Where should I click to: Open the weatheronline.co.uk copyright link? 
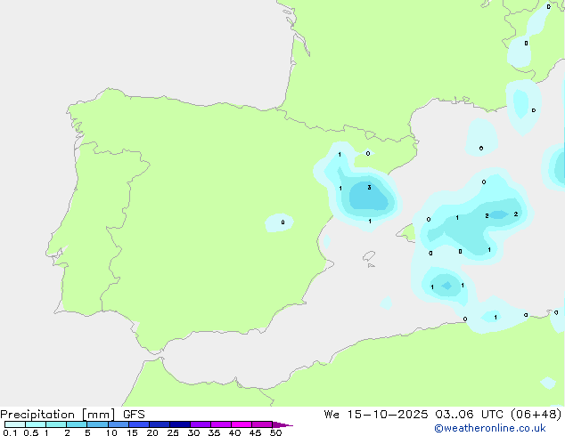[490, 428]
